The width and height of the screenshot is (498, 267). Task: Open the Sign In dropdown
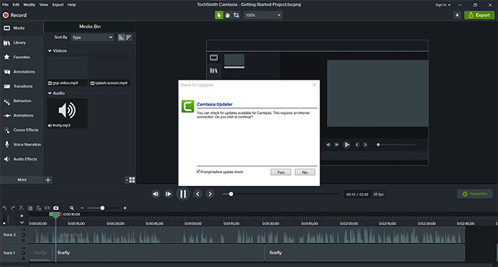[x=443, y=5]
